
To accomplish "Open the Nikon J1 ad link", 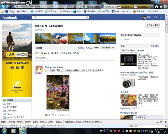I will [x=137, y=72].
